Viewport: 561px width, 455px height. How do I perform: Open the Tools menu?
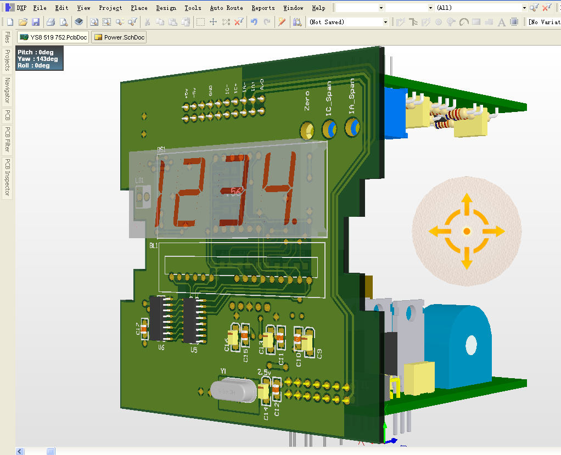(193, 8)
